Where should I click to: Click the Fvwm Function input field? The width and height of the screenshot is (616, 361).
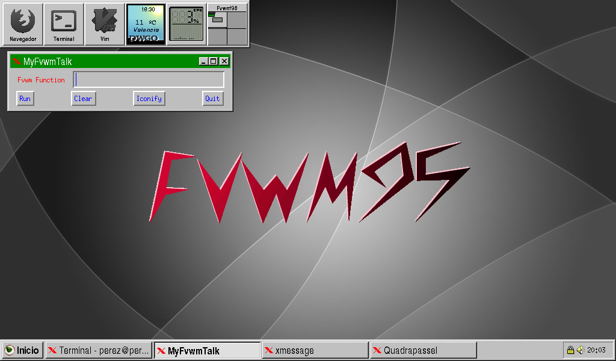point(149,80)
